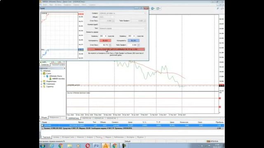Open the right level points dropdown
The width and height of the screenshot is (264, 148).
pyautogui.click(x=134, y=36)
